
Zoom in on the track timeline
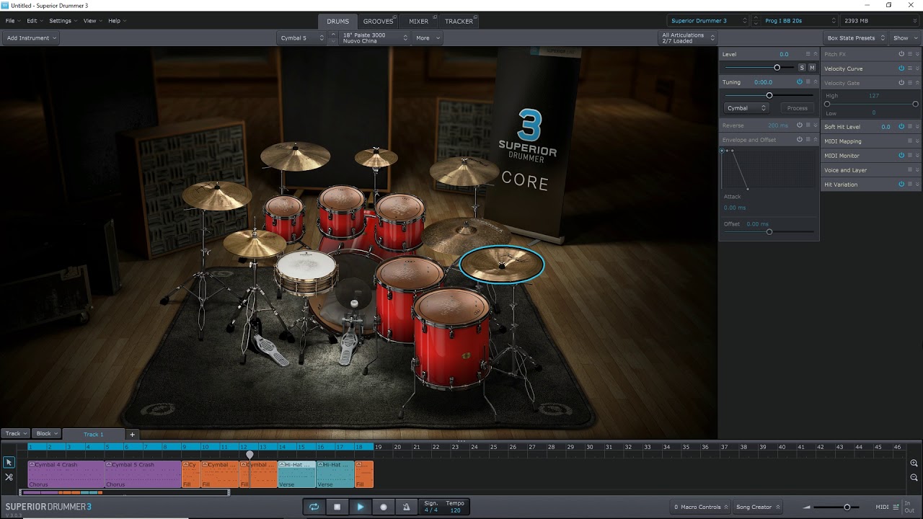tap(914, 463)
